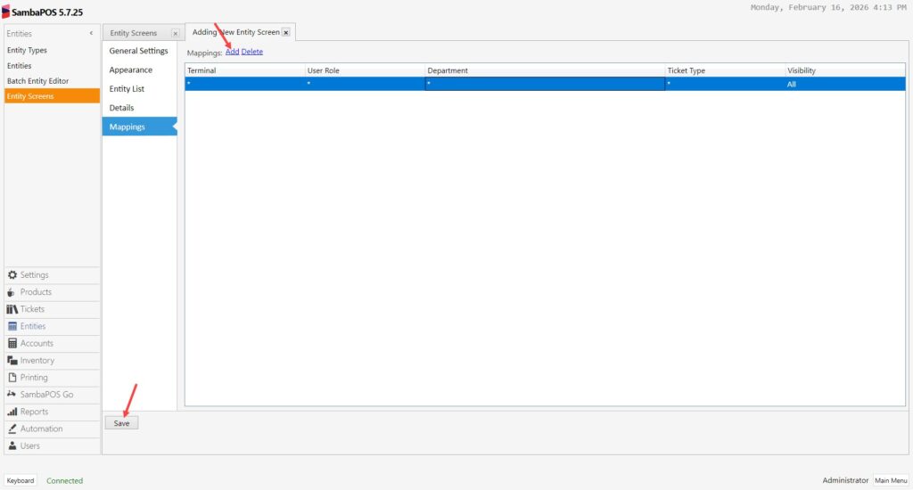Click the Delete mapping link

(x=252, y=52)
